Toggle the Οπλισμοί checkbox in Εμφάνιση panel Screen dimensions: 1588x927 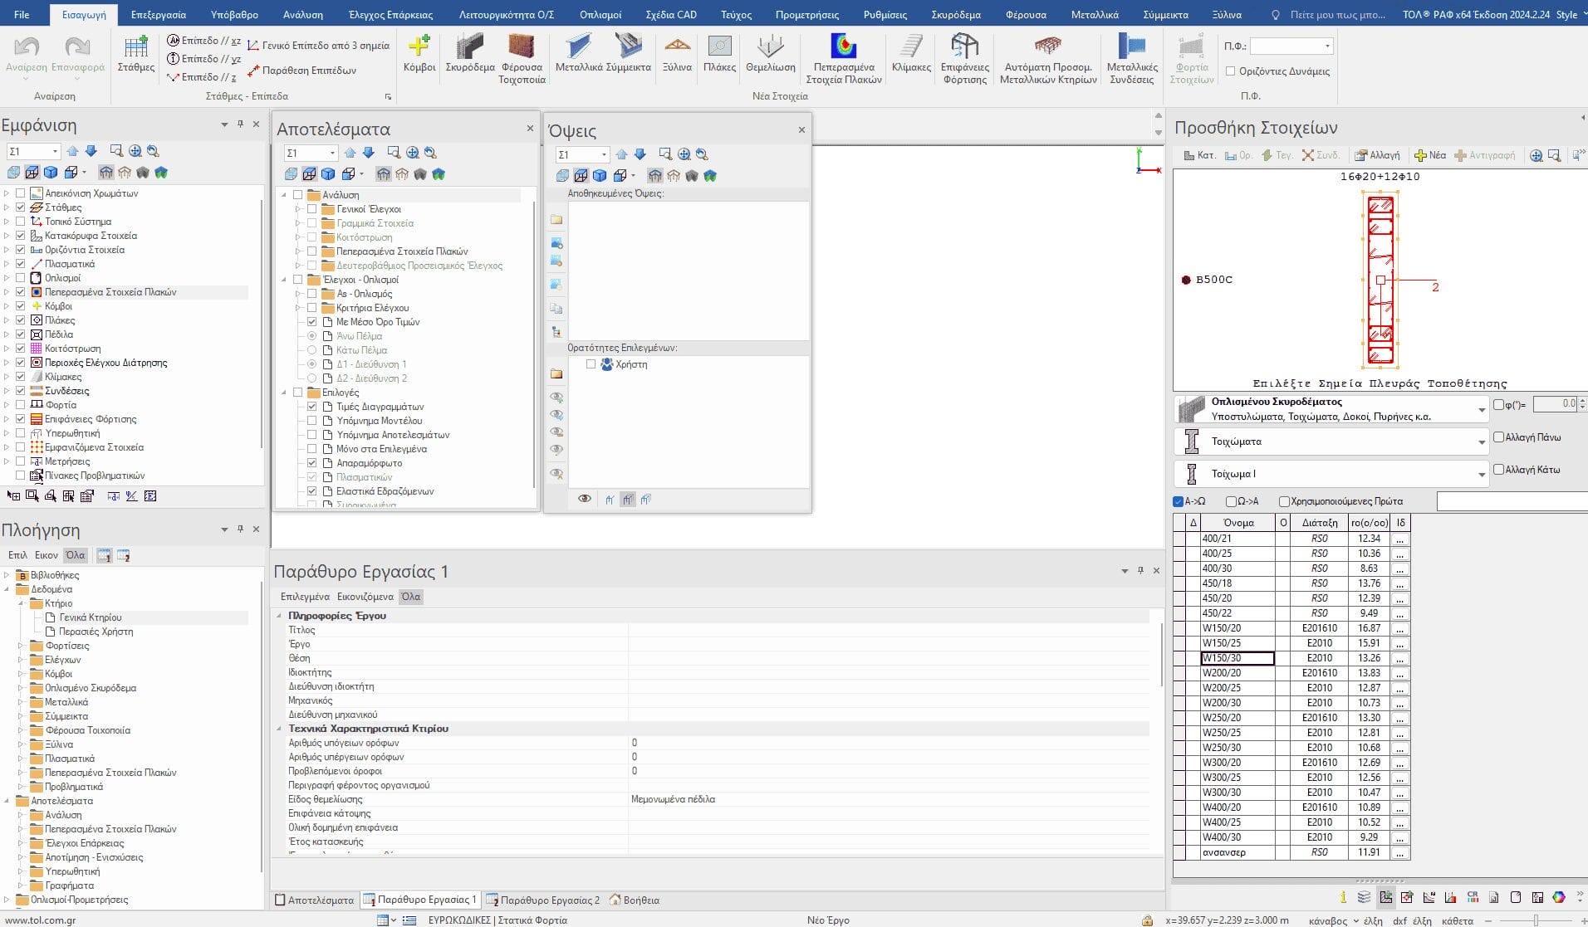(21, 278)
